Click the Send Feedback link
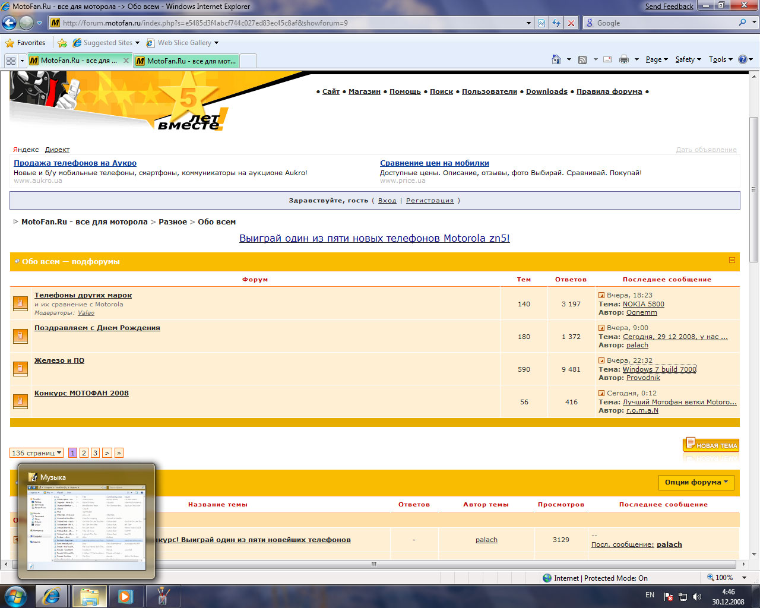The width and height of the screenshot is (760, 608). [669, 7]
